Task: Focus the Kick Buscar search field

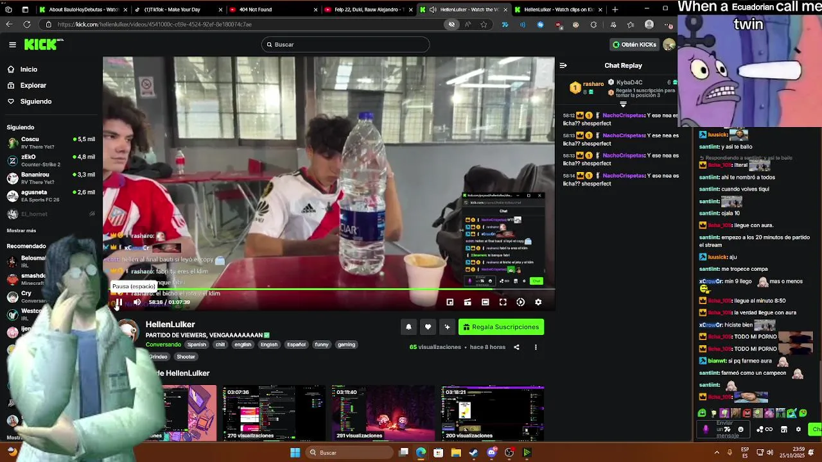Action: click(345, 44)
